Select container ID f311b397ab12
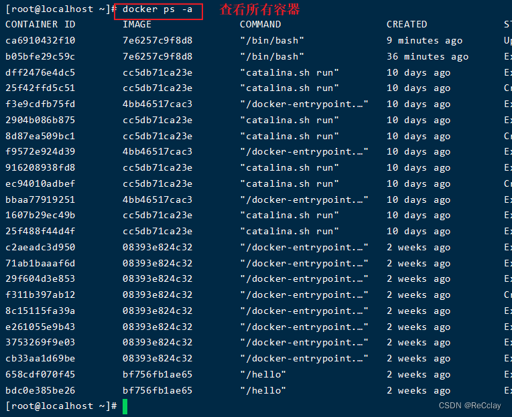 coord(40,295)
